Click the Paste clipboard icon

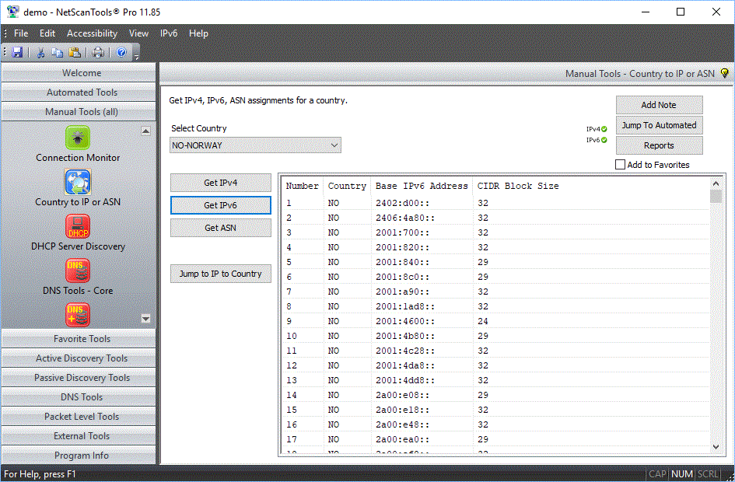point(75,52)
